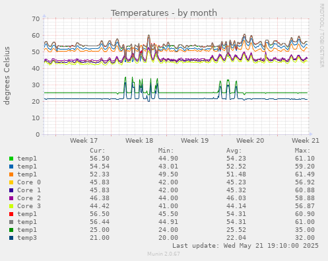Image resolution: width=328 pixels, height=261 pixels.
Task: Select the Core 3 legend label
Action: click(29, 206)
